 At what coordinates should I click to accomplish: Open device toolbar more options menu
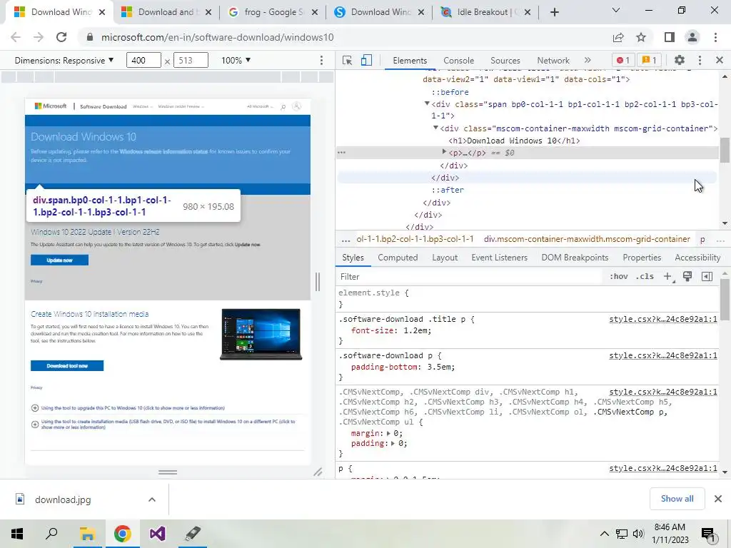click(321, 60)
